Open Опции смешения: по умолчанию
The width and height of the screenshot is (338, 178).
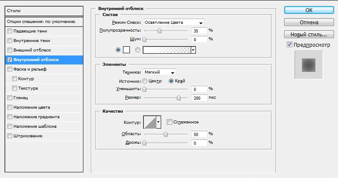44,22
